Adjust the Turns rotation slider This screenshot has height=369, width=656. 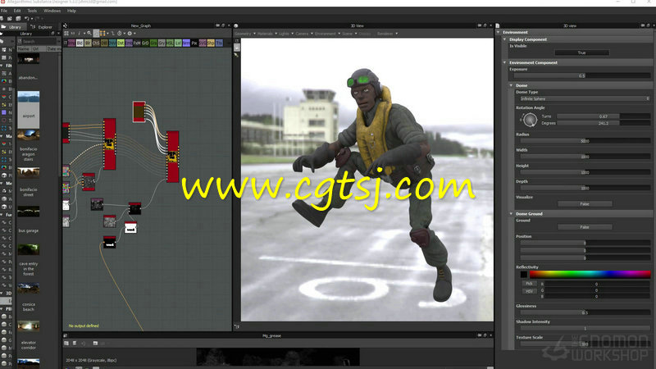pyautogui.click(x=604, y=116)
